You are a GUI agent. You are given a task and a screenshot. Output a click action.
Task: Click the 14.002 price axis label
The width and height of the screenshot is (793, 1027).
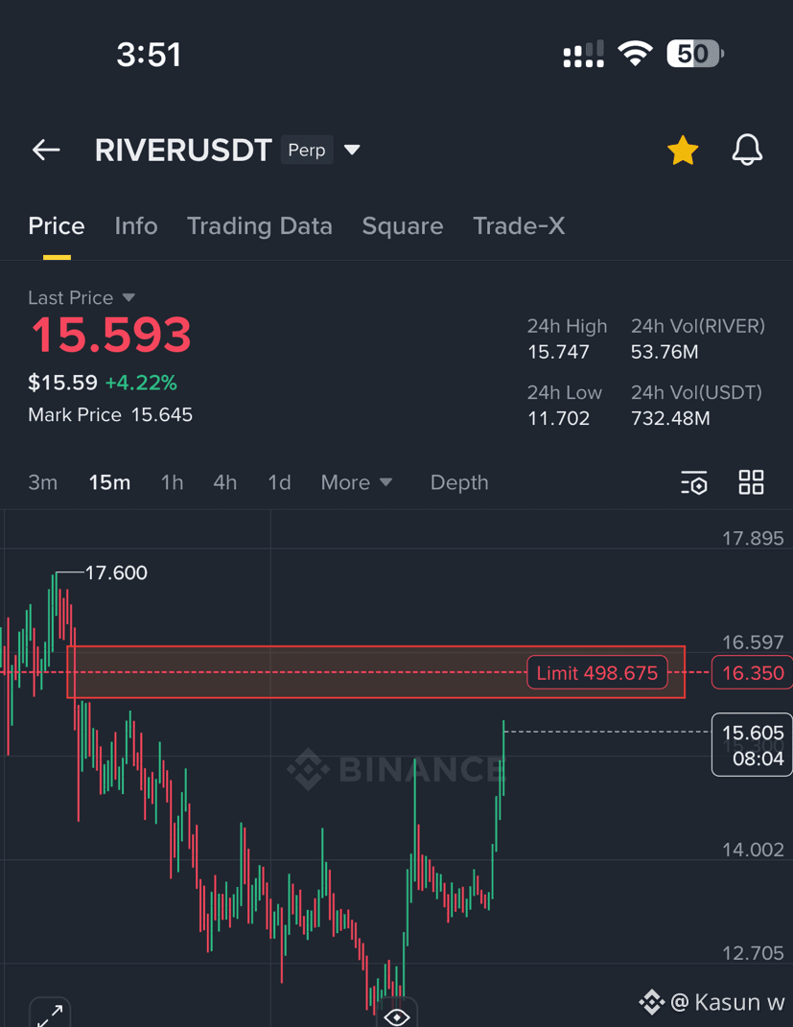753,850
